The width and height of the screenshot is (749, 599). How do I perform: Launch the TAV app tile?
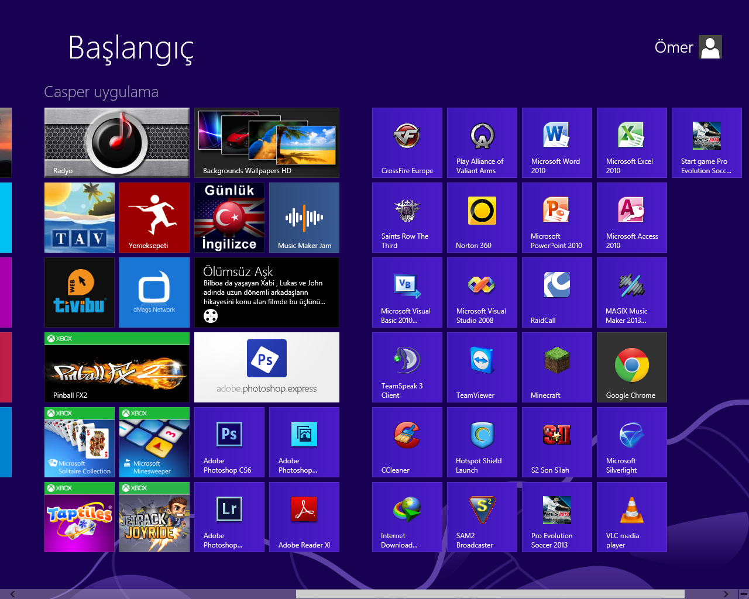click(x=80, y=218)
